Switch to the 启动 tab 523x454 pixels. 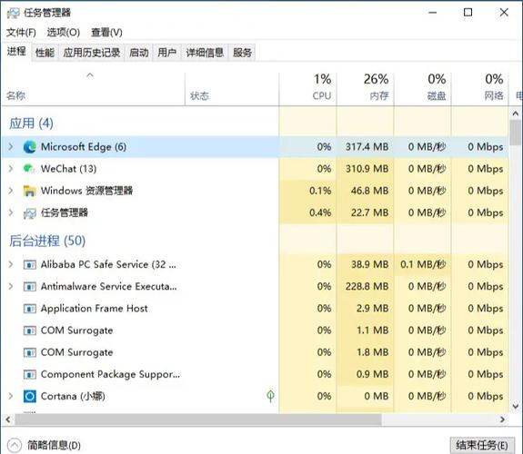pyautogui.click(x=139, y=53)
